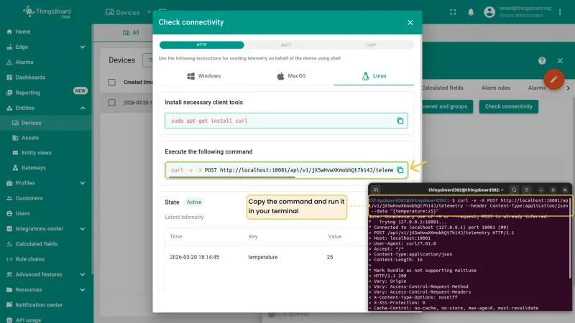Go to Customers page
Screen dimensions: 575x323
29,198
